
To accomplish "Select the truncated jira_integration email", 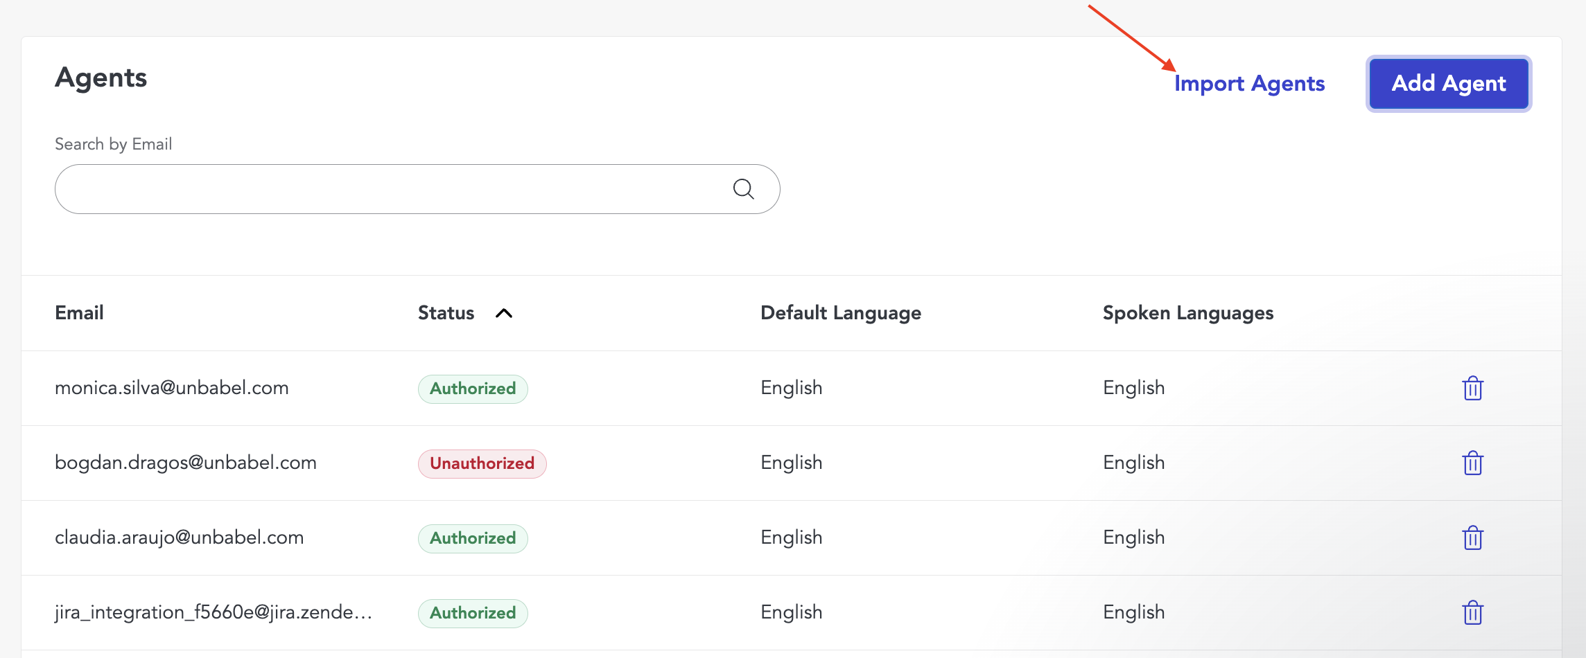I will pyautogui.click(x=214, y=612).
